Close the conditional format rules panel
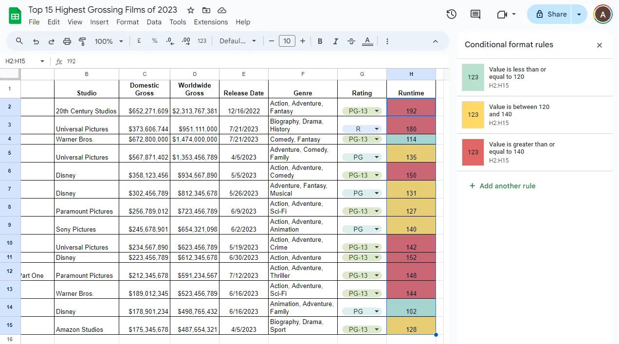The width and height of the screenshot is (619, 344). tap(600, 45)
